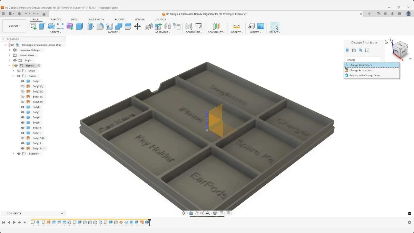Choose Change Active Units from results
This screenshot has width=414, height=233.
[372, 70]
